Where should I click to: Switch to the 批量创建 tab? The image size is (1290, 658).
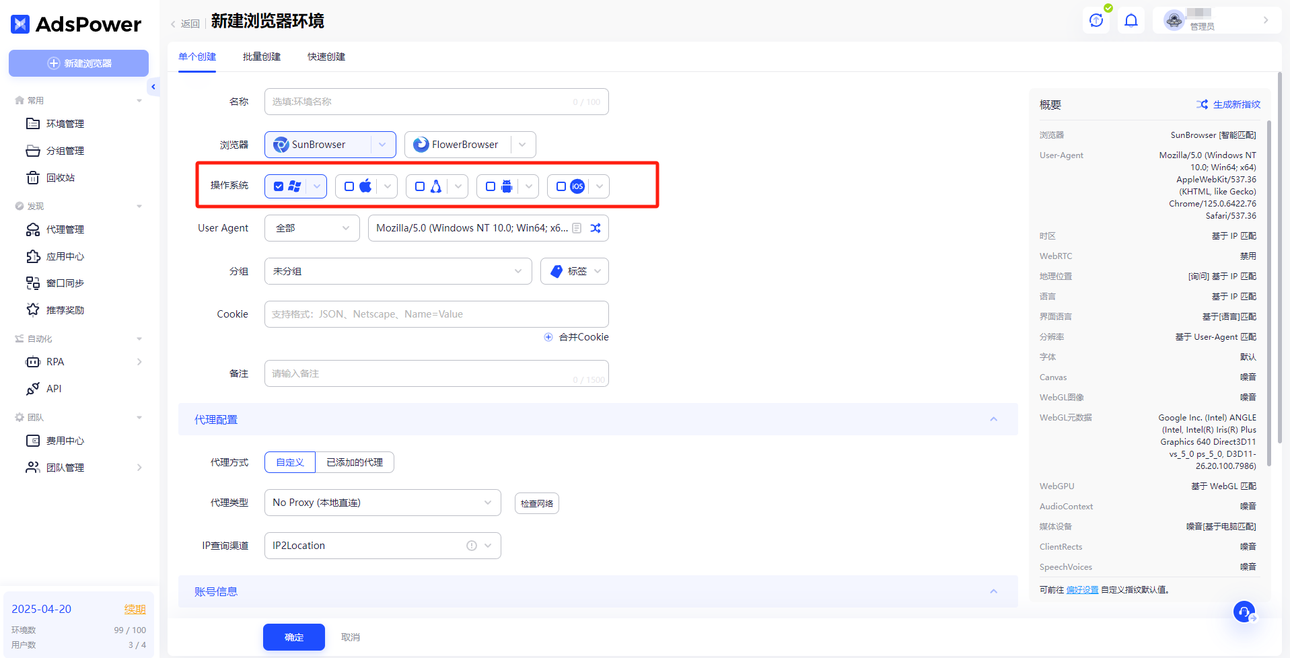(x=262, y=57)
